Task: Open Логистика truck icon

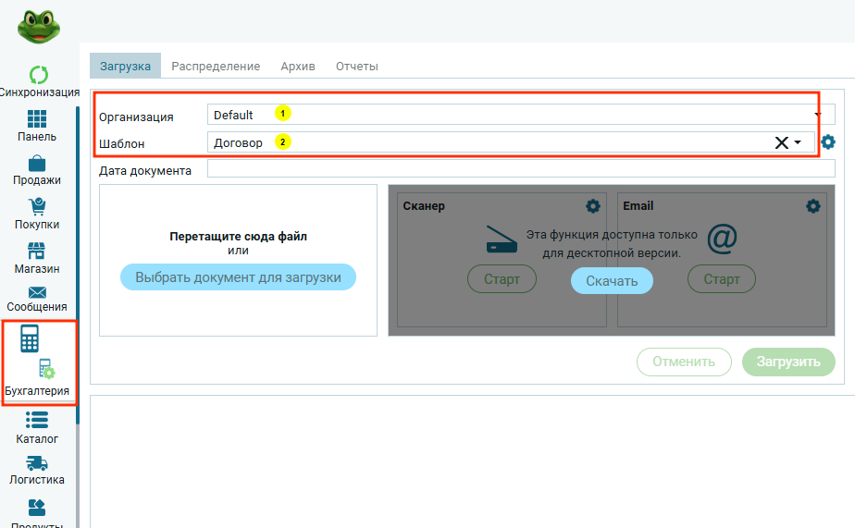Action: coord(37,463)
